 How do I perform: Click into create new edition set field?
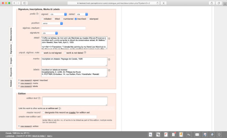tap(70, 116)
